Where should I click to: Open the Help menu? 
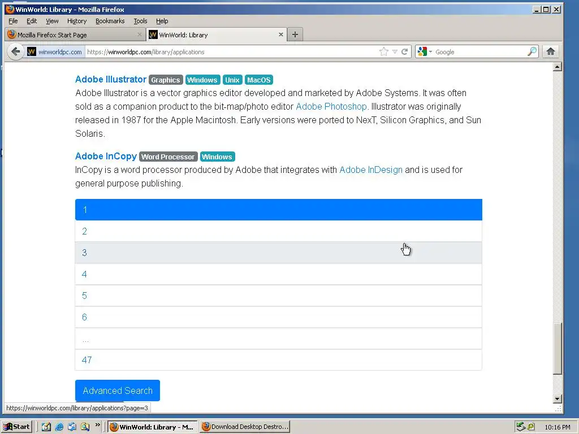point(162,21)
